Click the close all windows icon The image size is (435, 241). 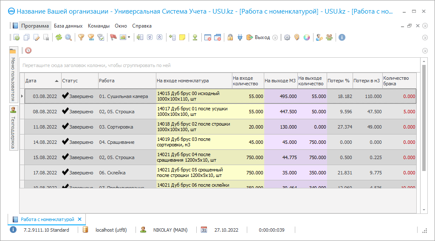(x=218, y=37)
